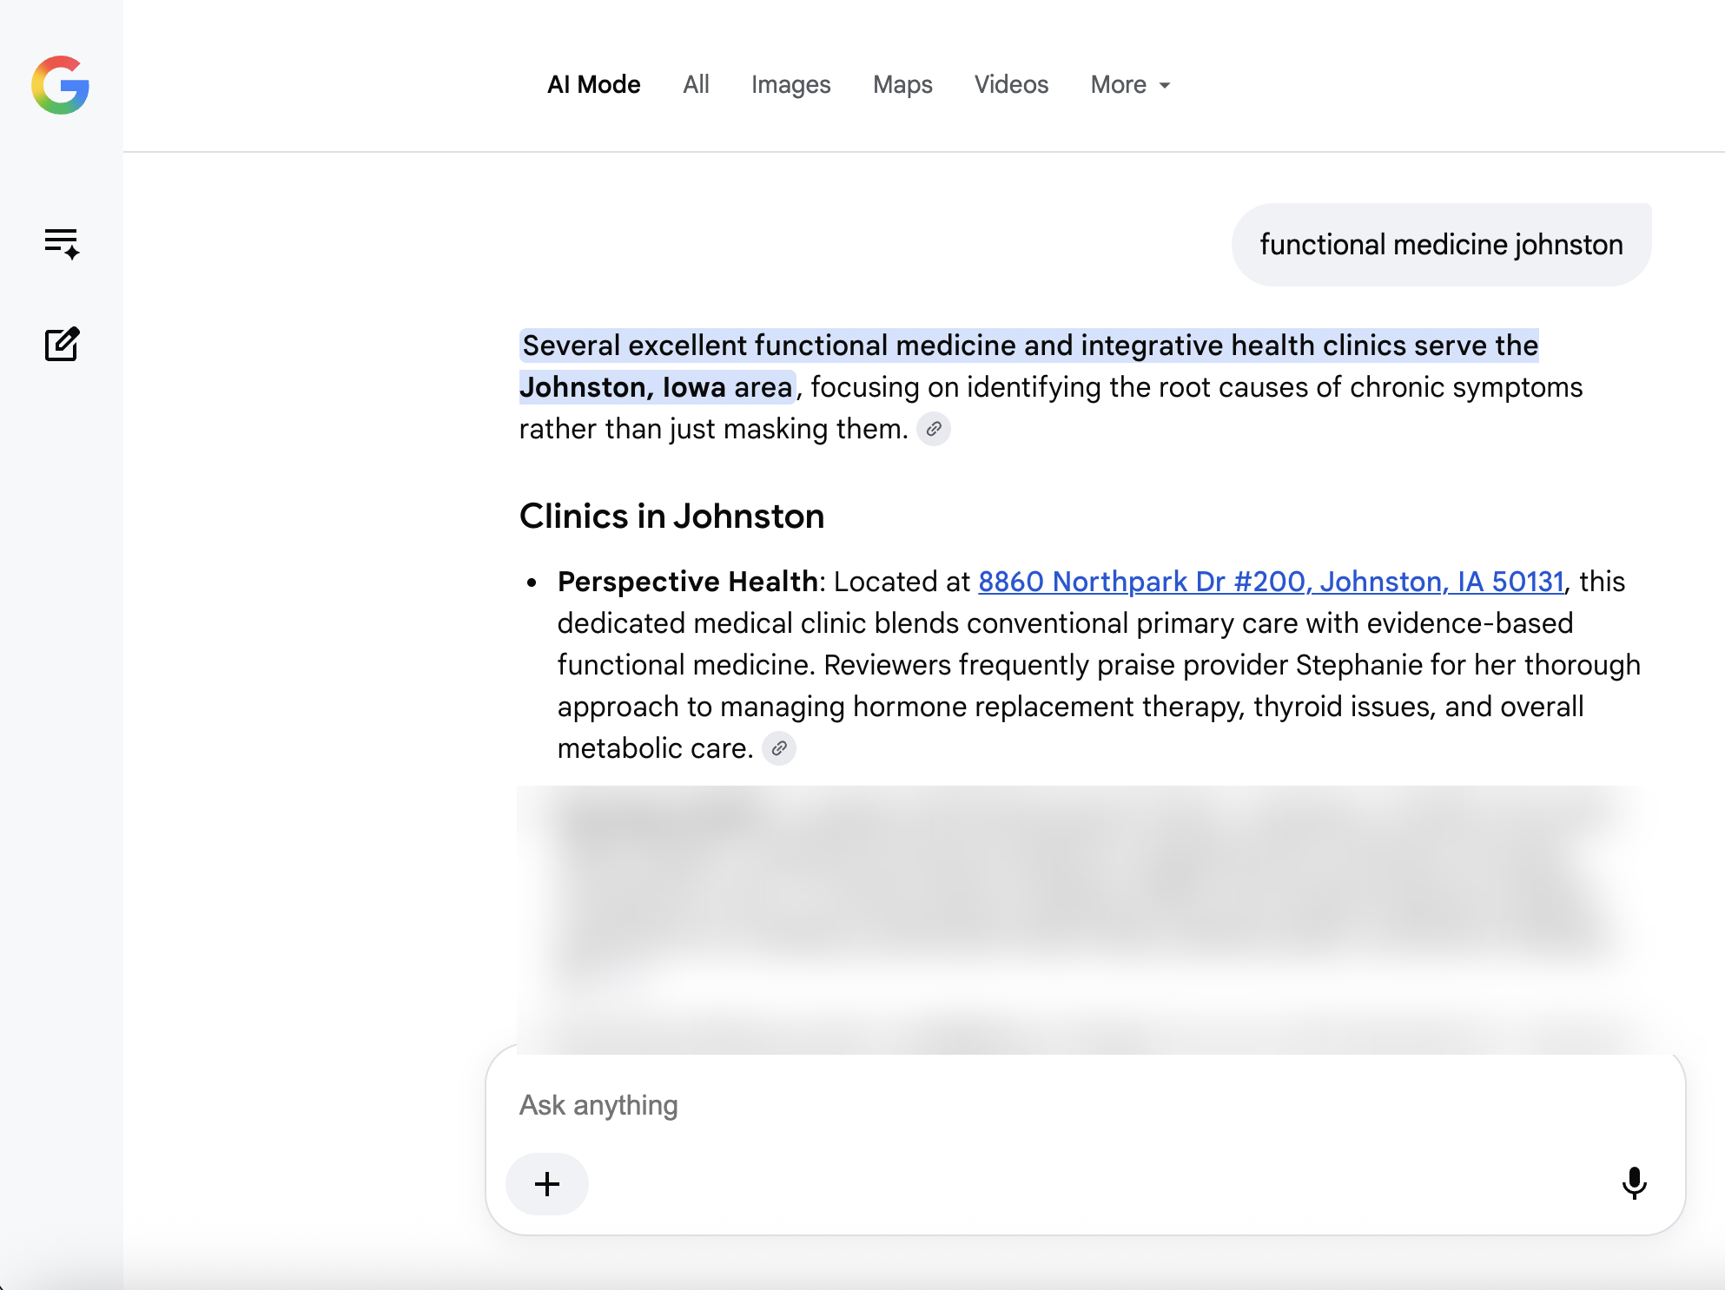Expand the More dropdown menu
The image size is (1725, 1290).
click(x=1131, y=84)
